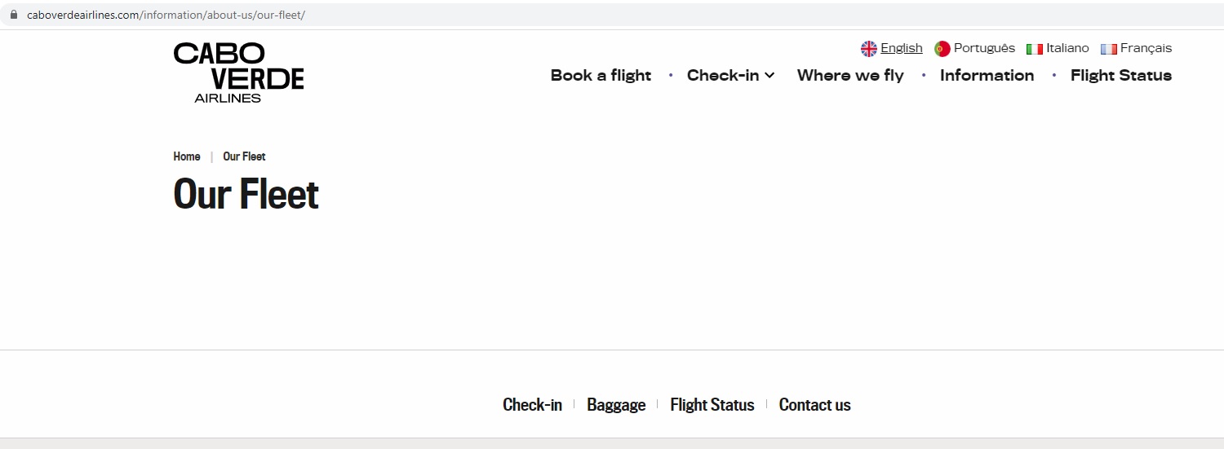Click the Cabo Verde Airlines logo
This screenshot has width=1224, height=449.
[238, 73]
